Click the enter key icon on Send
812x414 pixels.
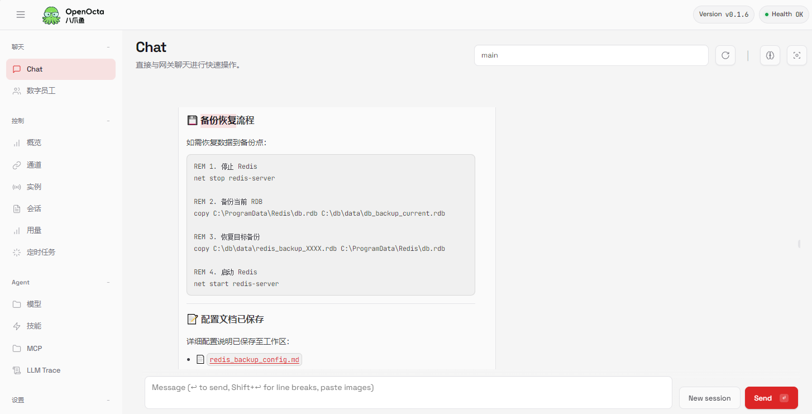click(784, 398)
